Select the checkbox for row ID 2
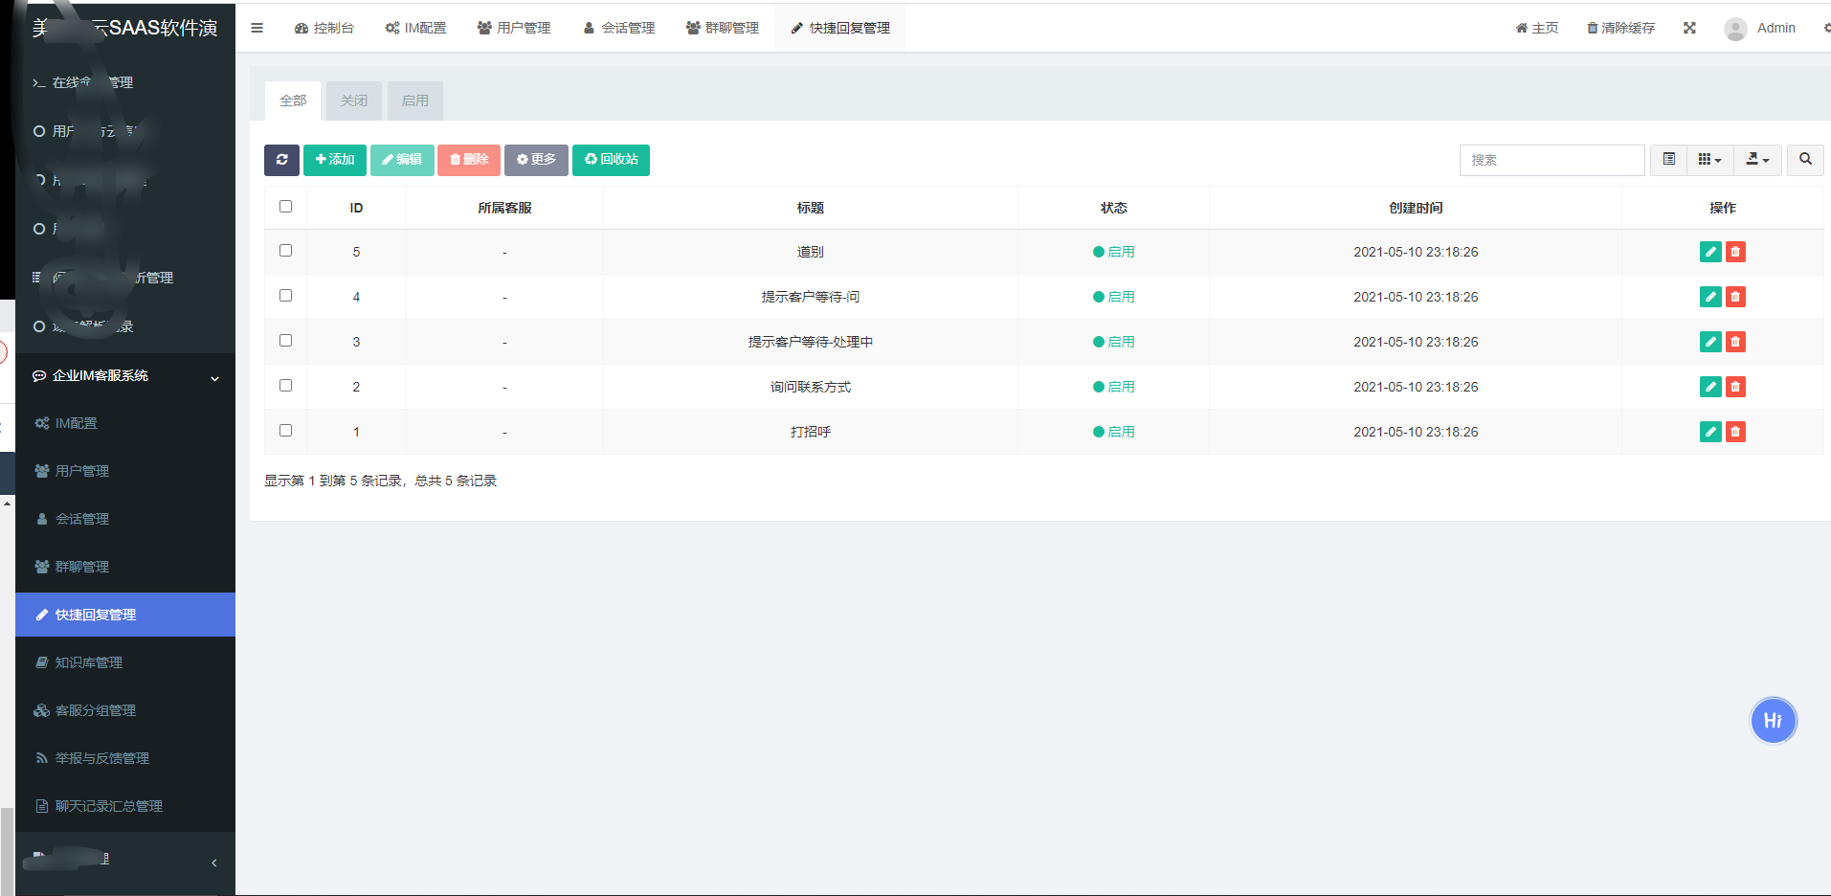This screenshot has height=896, width=1831. 285,386
